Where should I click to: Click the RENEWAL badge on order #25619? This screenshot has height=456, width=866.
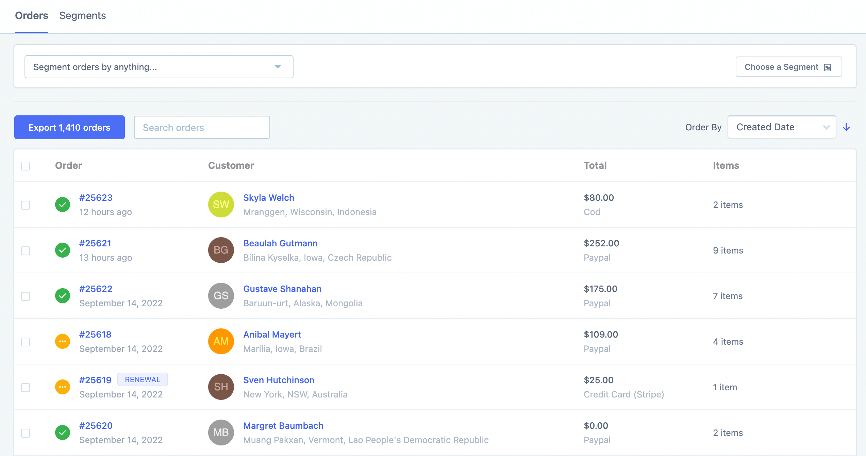[143, 379]
